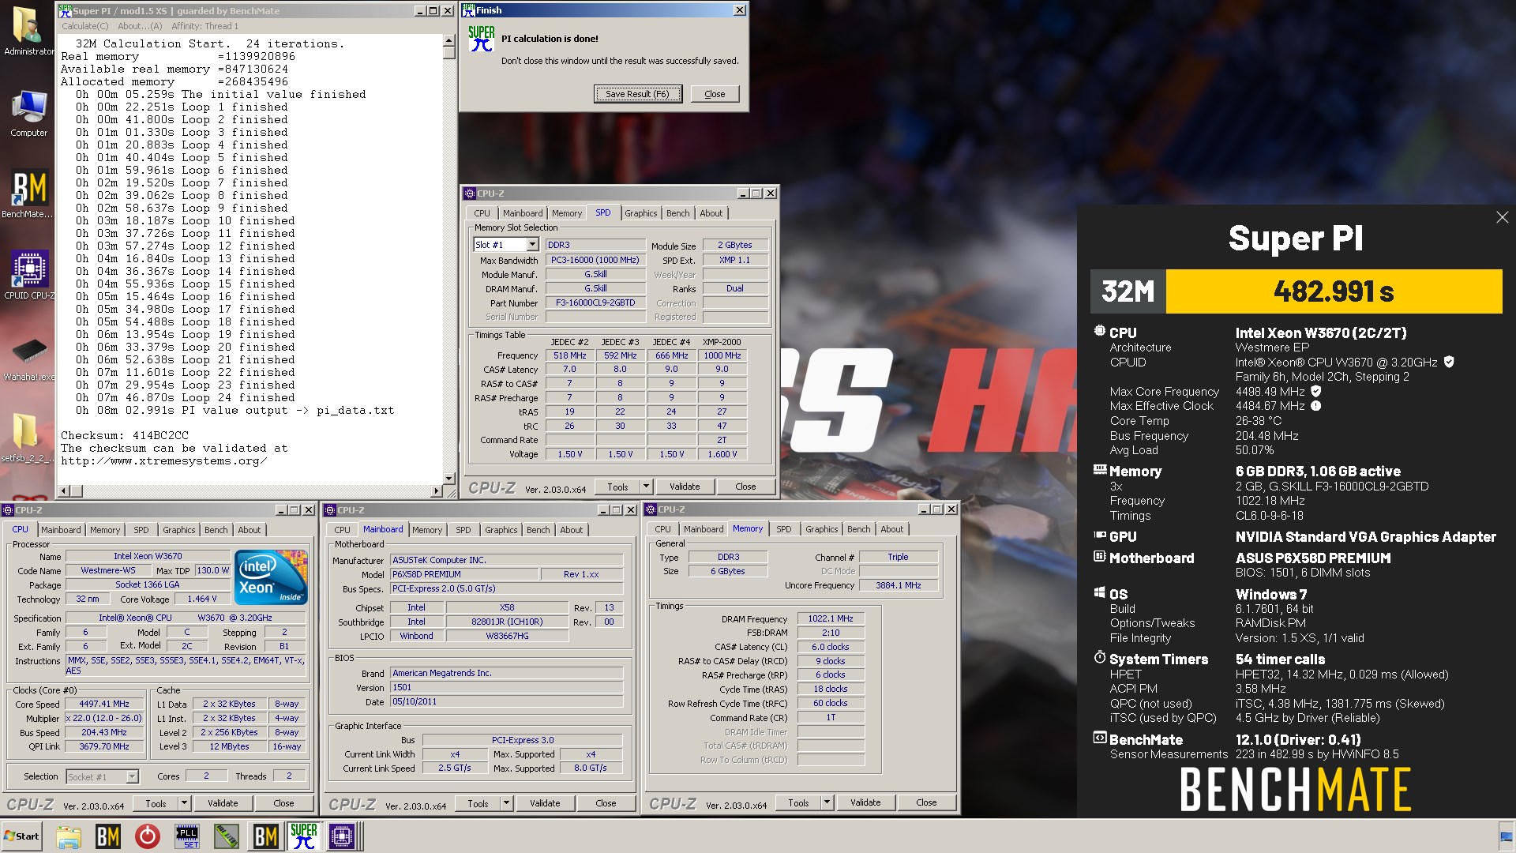Open the PLL SET taskbar icon

[187, 836]
